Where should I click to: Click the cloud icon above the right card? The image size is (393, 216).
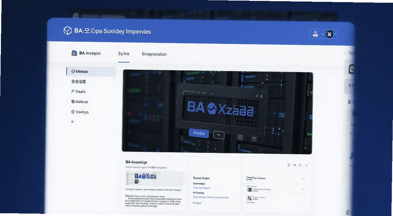click(x=300, y=165)
